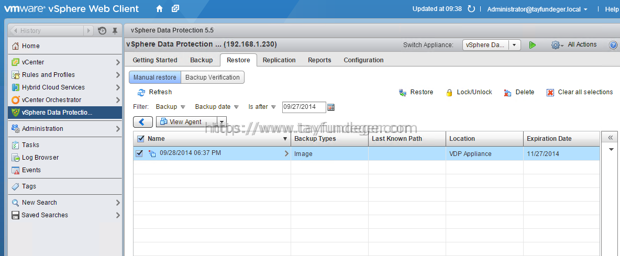Switch to the Backup tab

point(201,60)
